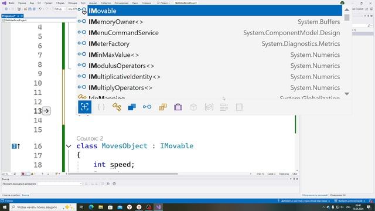Toggle the keywords filter lines icon

[224, 107]
